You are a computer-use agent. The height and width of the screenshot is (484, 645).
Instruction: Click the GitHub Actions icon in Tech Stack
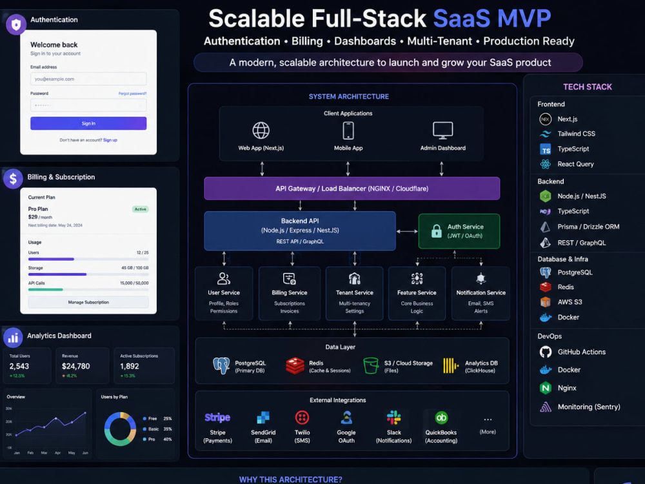pos(546,352)
